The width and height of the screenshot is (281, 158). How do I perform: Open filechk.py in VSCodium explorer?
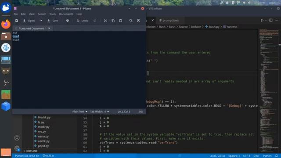(x=44, y=117)
